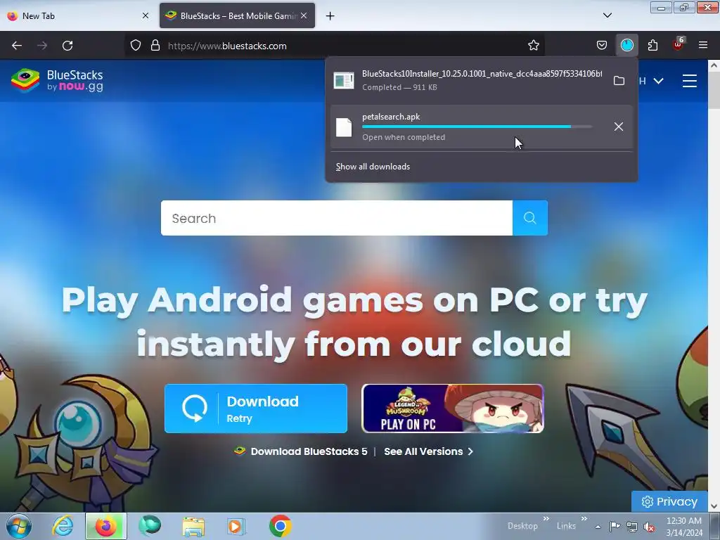Click the petalsearch.apk progress bar

(x=477, y=127)
